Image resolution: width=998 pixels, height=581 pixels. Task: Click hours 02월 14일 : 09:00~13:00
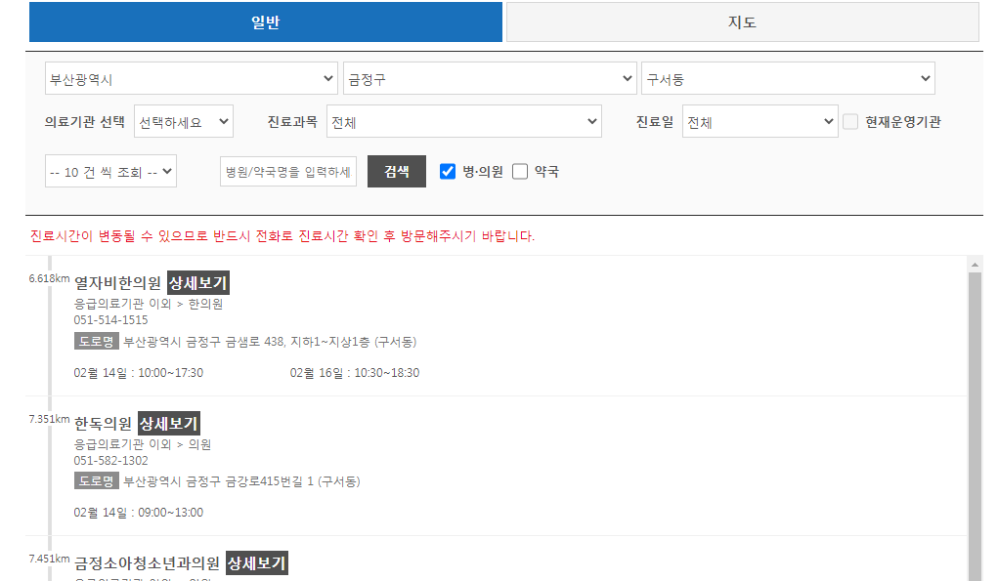click(138, 513)
